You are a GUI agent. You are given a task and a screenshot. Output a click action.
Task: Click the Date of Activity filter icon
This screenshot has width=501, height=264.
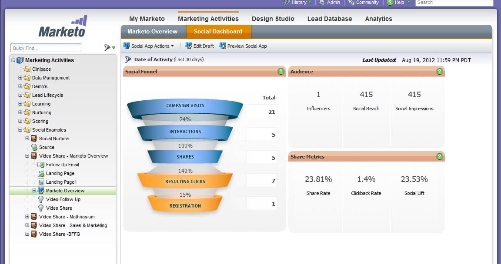point(128,59)
